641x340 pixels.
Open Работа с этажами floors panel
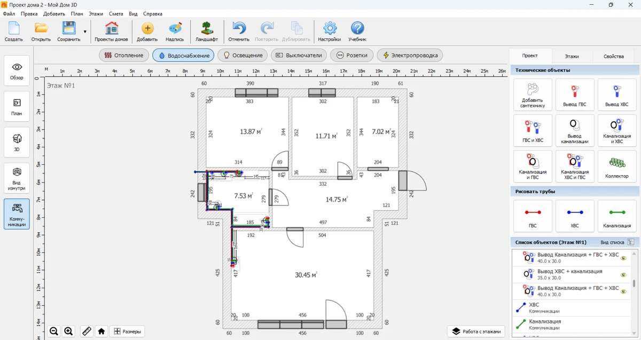[x=476, y=331]
